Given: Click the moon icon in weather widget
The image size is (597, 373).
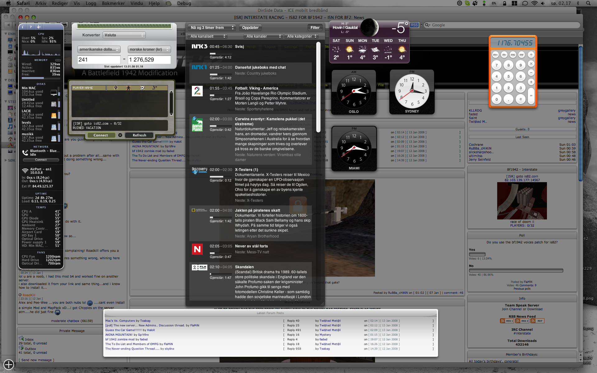Looking at the screenshot, I should click(369, 27).
